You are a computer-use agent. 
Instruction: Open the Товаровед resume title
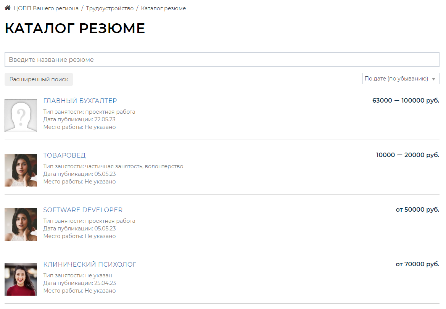pyautogui.click(x=64, y=155)
